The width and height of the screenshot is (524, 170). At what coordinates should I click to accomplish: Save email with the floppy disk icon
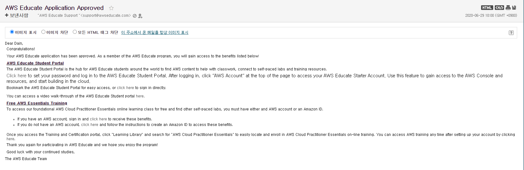tap(514, 8)
